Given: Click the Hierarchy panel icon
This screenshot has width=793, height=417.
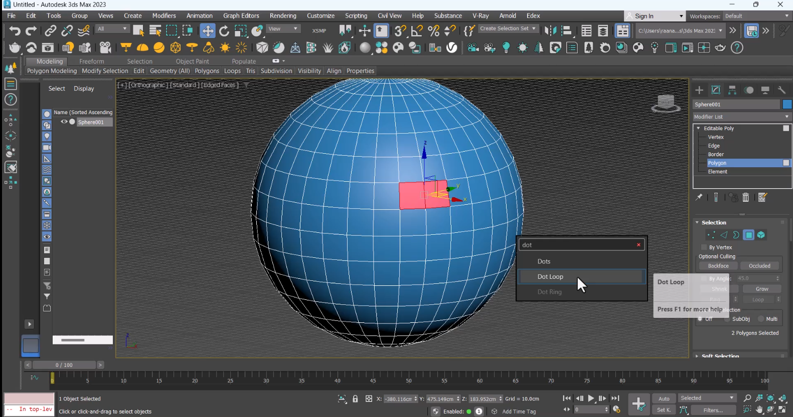Looking at the screenshot, I should point(732,90).
